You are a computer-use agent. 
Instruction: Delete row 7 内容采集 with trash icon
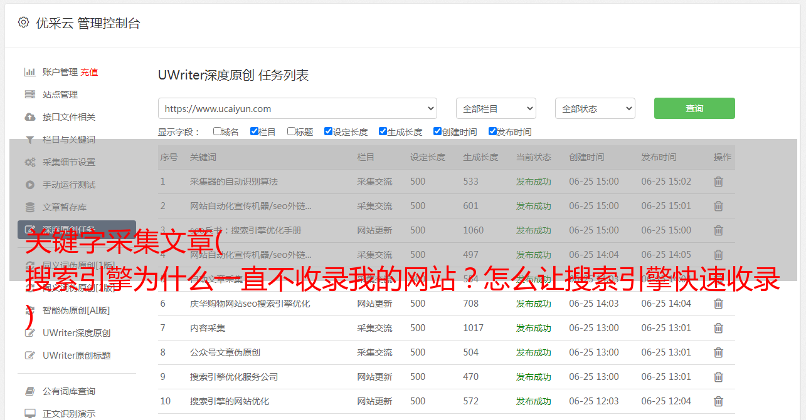pos(719,328)
